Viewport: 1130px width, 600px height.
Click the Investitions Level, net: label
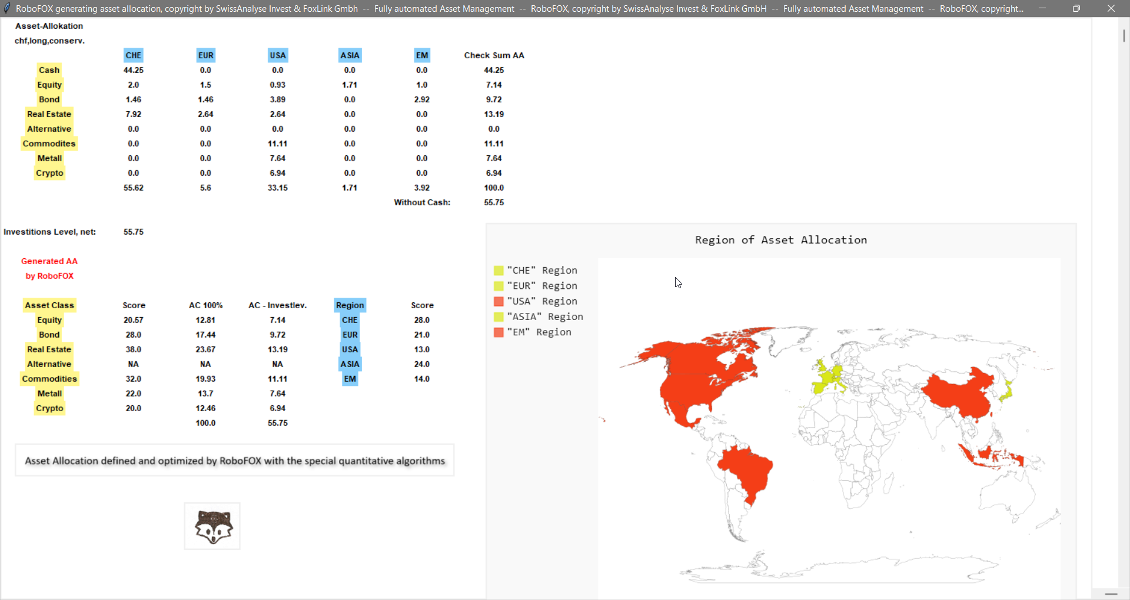pyautogui.click(x=49, y=232)
